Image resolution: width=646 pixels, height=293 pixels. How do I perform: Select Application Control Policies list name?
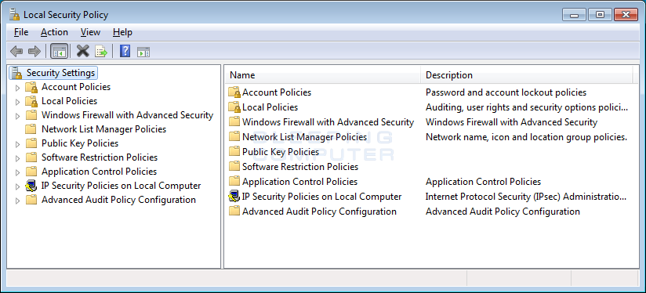tap(300, 182)
